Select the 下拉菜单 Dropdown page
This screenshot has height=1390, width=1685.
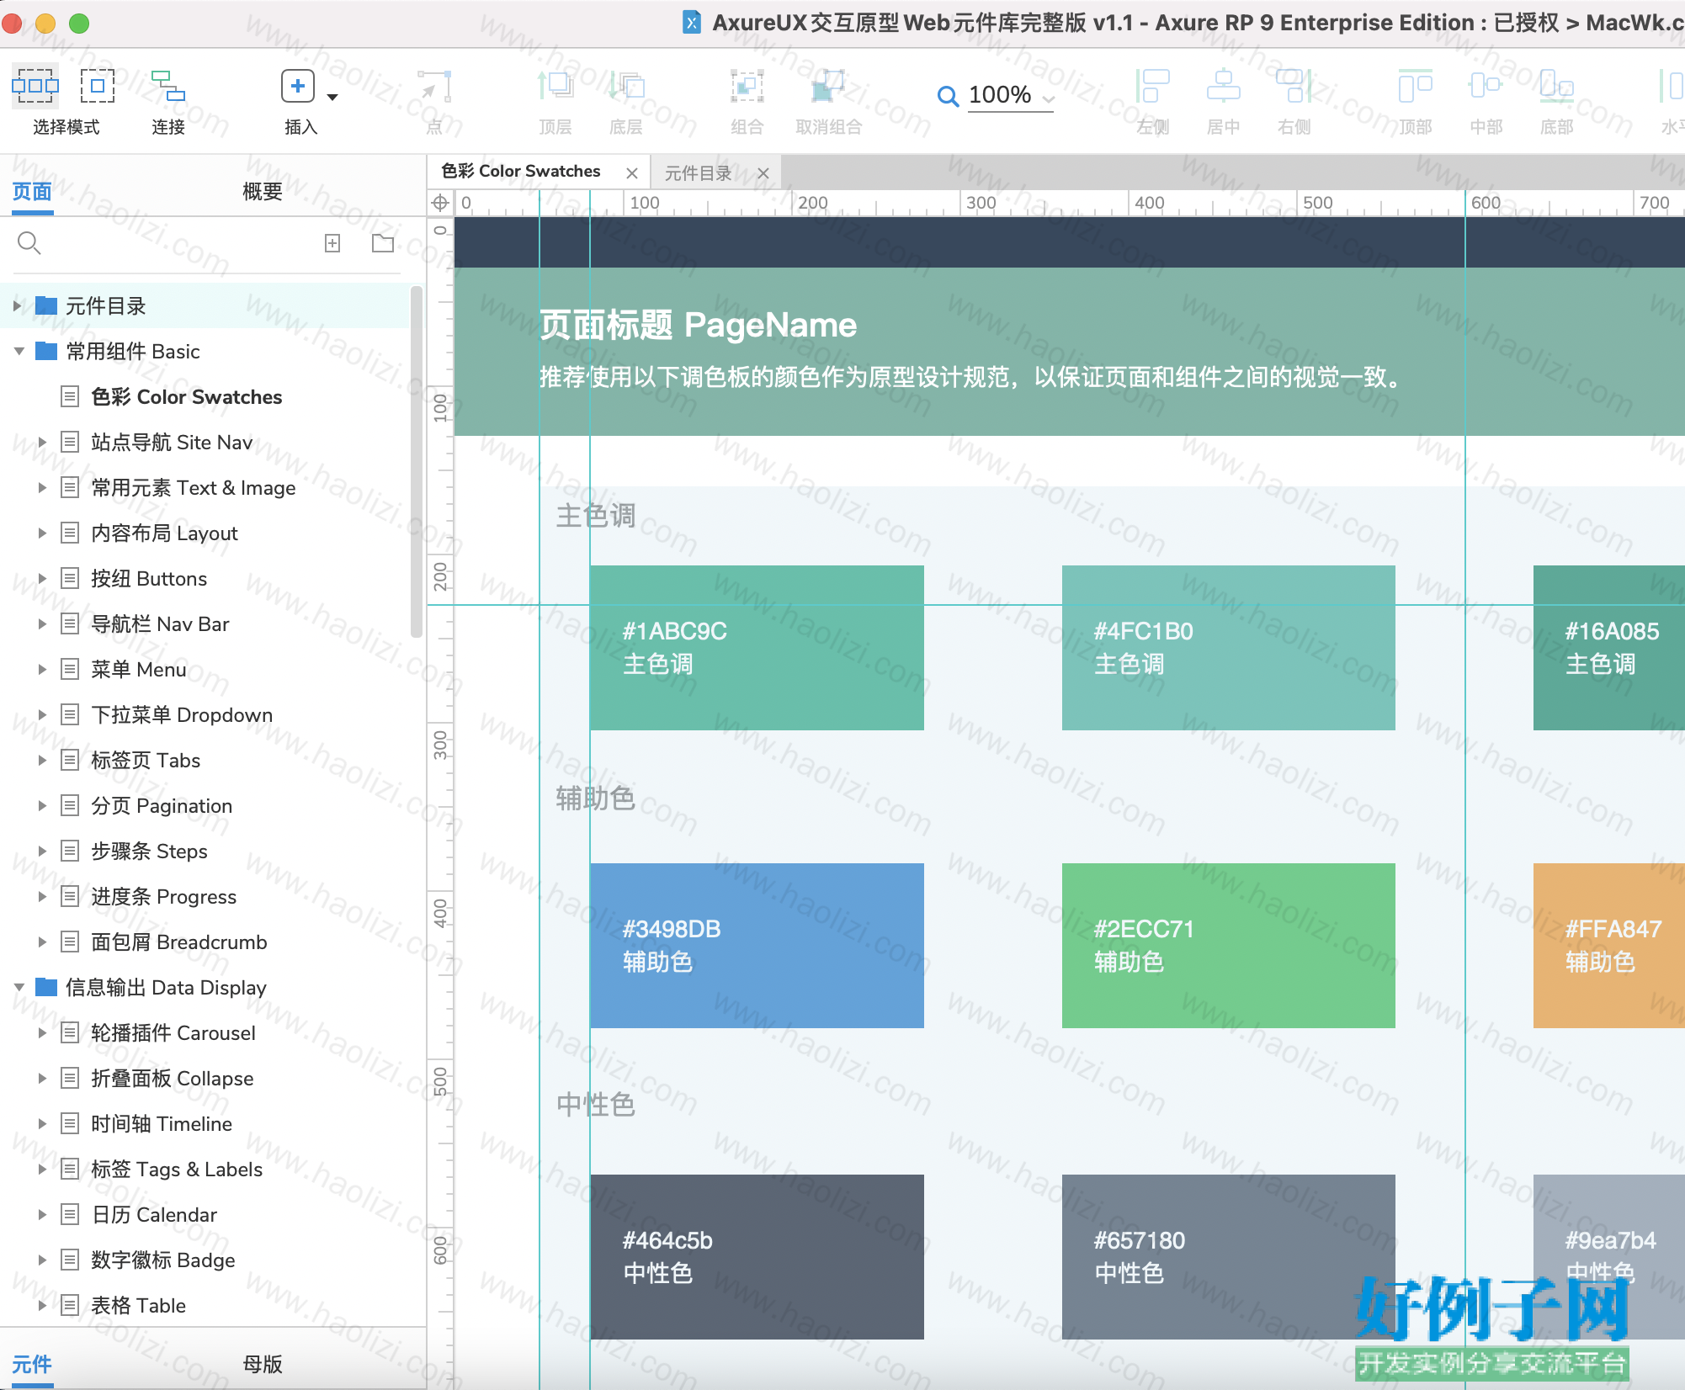pyautogui.click(x=182, y=715)
